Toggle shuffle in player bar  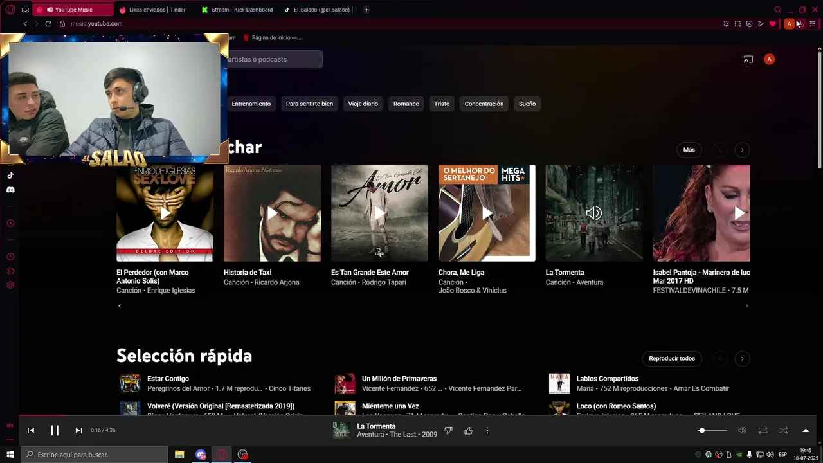point(783,430)
